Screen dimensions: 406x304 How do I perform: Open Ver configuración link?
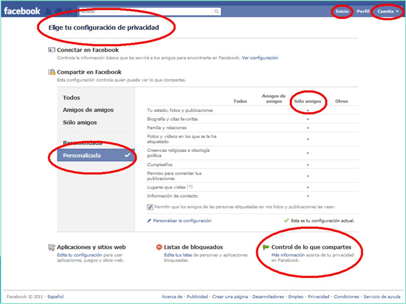click(x=260, y=58)
